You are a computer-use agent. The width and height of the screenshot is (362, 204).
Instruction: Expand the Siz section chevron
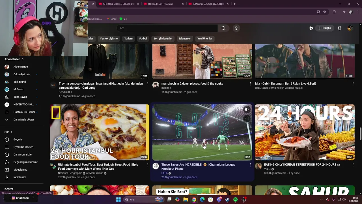(x=12, y=132)
